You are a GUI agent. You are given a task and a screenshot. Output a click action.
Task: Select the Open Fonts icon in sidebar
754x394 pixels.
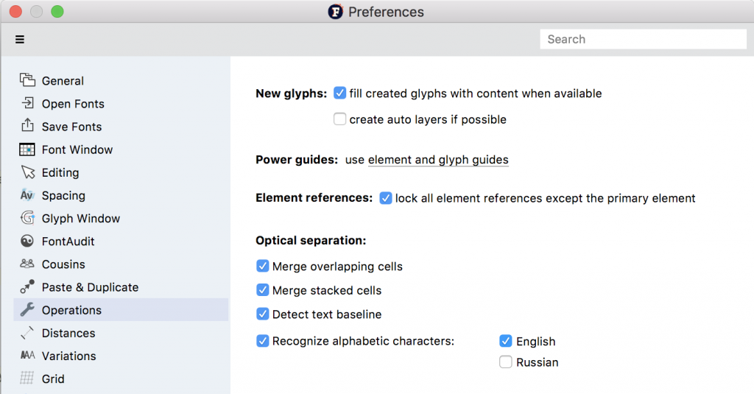[28, 103]
